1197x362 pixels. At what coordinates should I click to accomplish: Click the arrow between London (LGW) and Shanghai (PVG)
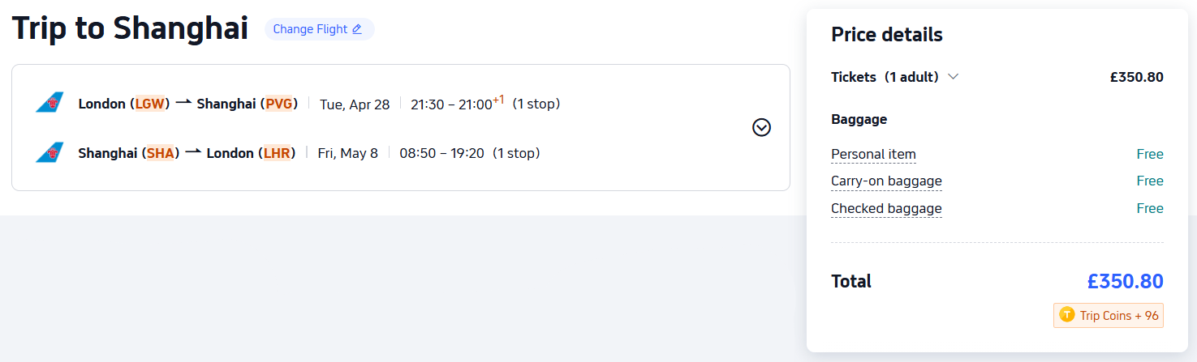coord(183,104)
